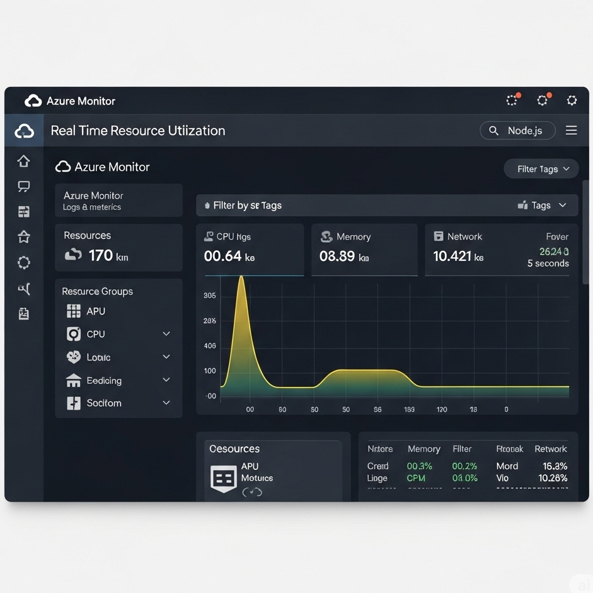Select the Eedicing bank building icon
The image size is (593, 593).
pos(73,381)
